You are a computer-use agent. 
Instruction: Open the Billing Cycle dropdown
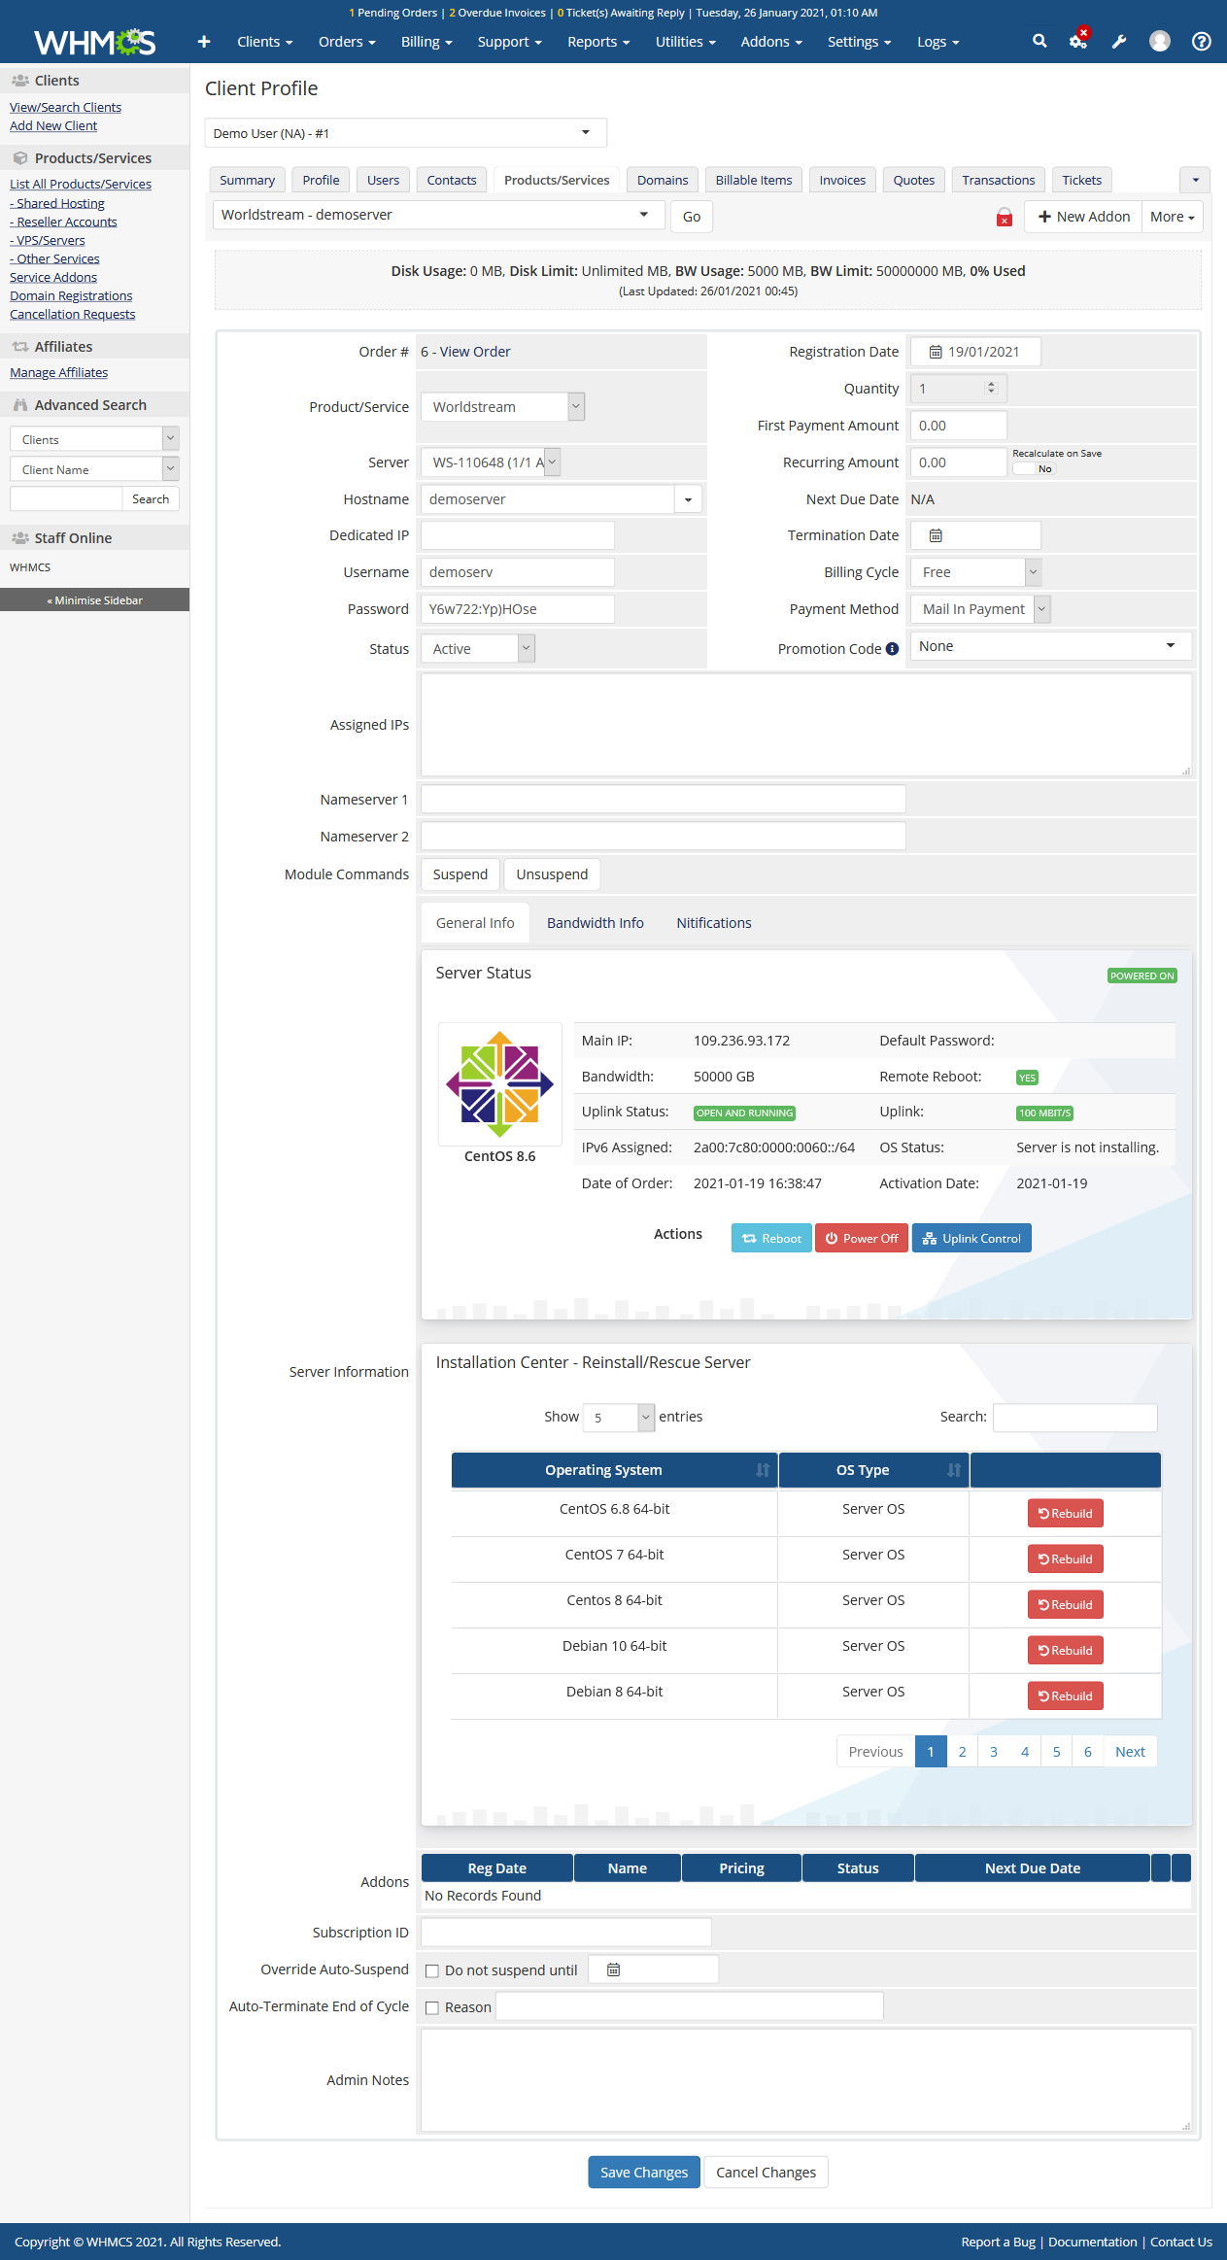pos(976,572)
